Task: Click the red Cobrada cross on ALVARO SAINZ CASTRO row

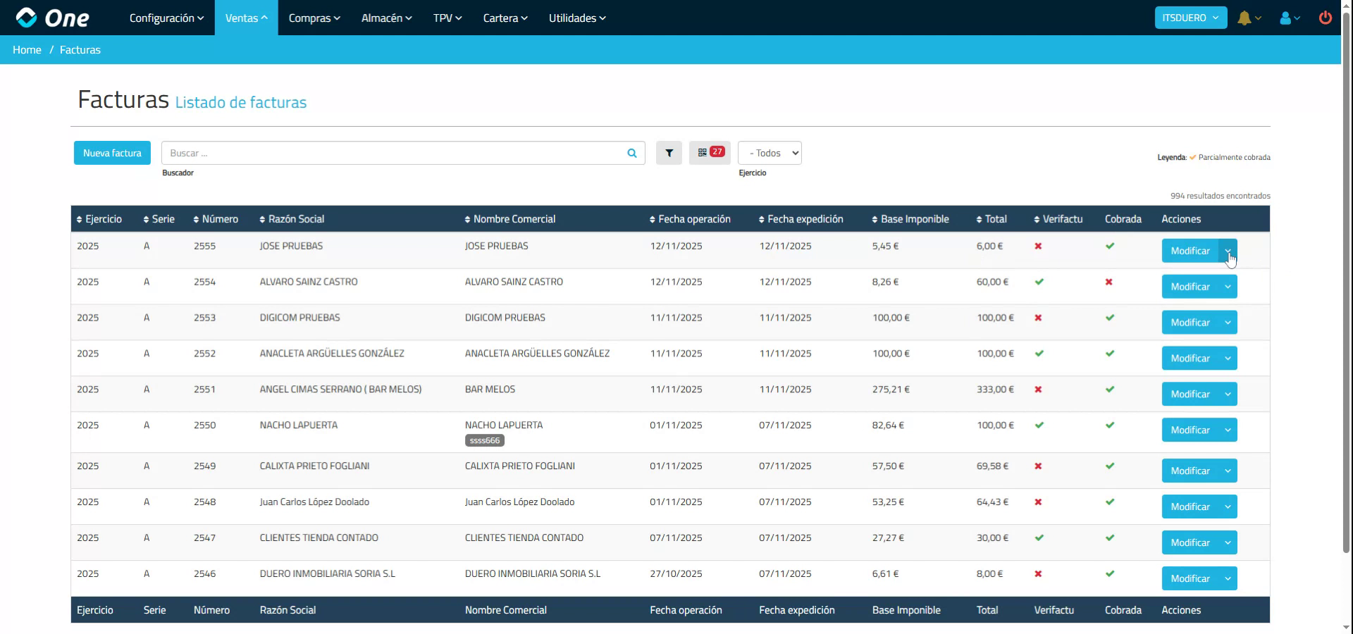Action: 1108,282
